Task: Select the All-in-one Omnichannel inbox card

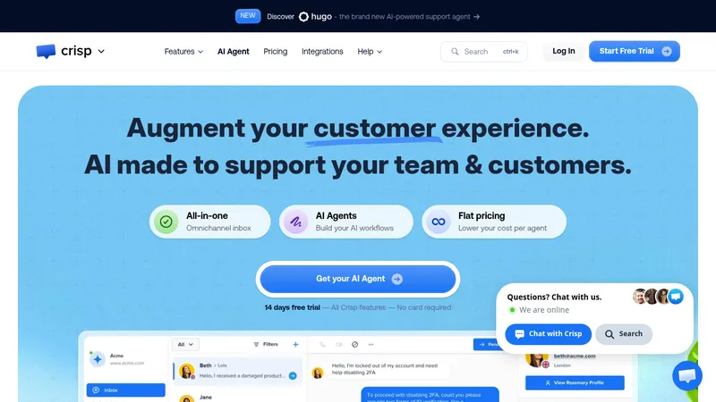Action: coord(210,222)
